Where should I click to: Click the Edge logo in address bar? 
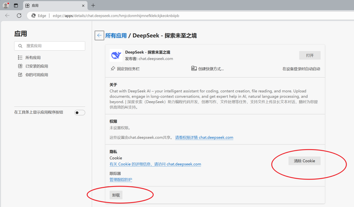33,16
